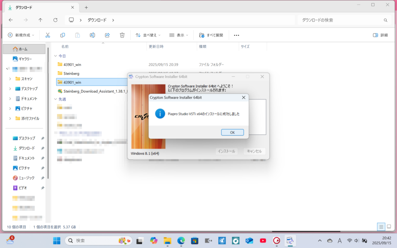Select the Steinberg folder
The width and height of the screenshot is (397, 248).
click(71, 73)
